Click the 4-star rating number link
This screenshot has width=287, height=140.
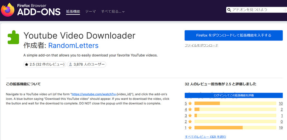click(186, 109)
